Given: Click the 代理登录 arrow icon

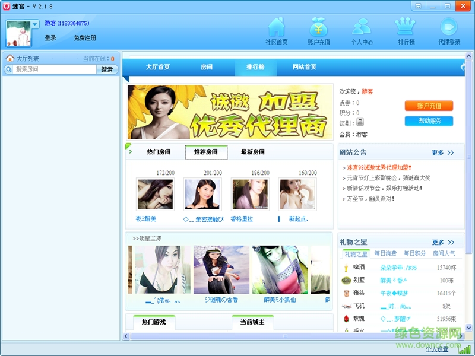Looking at the screenshot, I should [x=448, y=28].
